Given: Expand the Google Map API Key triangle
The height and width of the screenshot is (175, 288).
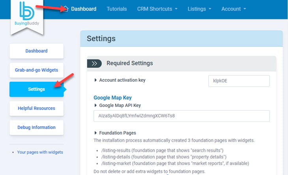Looking at the screenshot, I should pos(95,105).
